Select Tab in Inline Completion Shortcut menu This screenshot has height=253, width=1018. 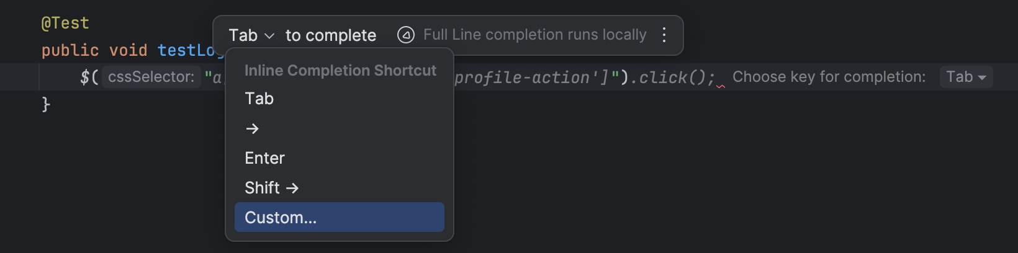(x=259, y=99)
